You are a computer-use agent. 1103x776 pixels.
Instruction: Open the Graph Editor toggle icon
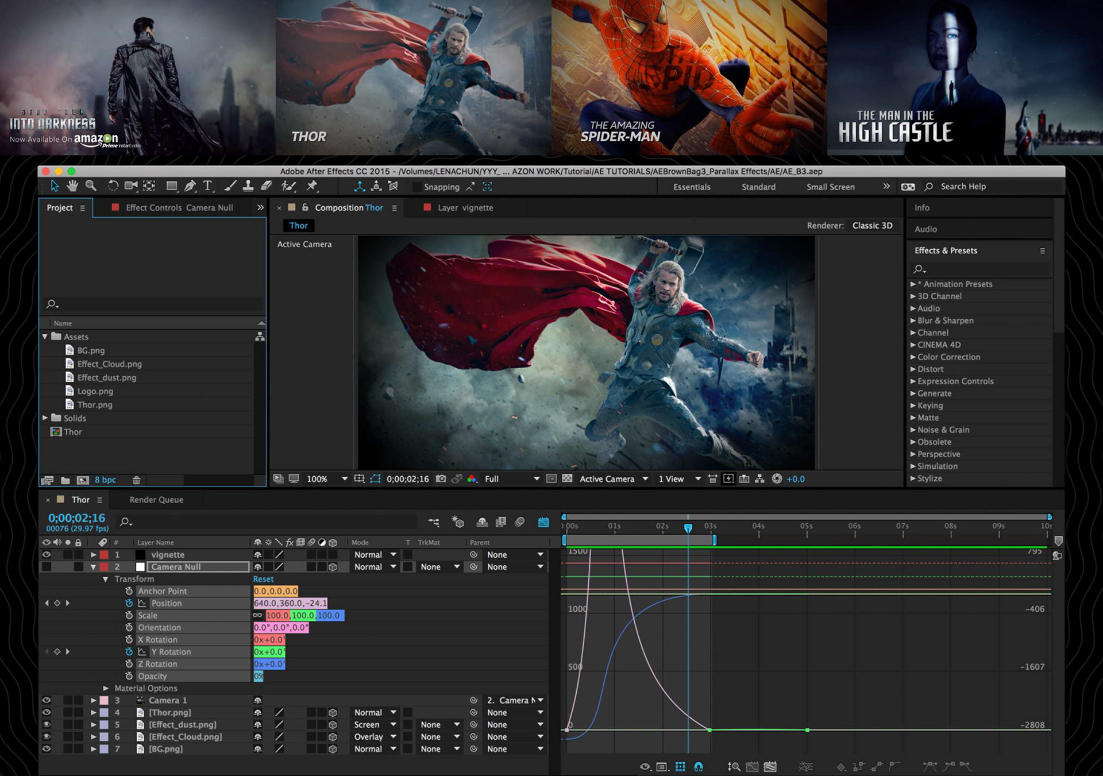point(543,522)
